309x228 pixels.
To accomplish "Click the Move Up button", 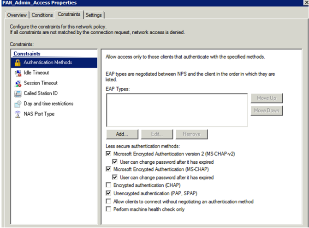I will 267,99.
